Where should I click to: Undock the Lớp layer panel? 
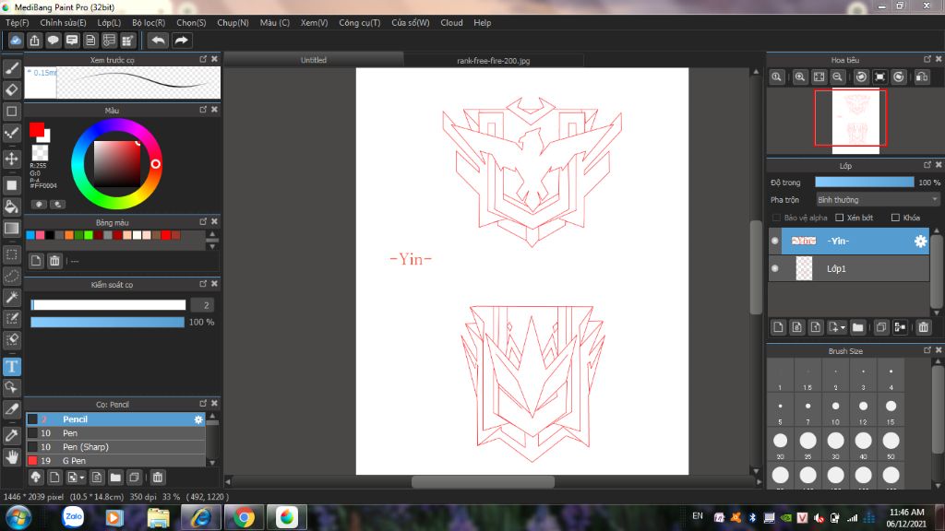coord(927,165)
